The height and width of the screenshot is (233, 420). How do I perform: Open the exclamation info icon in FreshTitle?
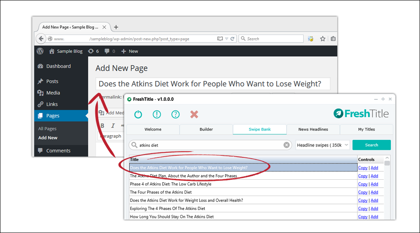coord(157,114)
